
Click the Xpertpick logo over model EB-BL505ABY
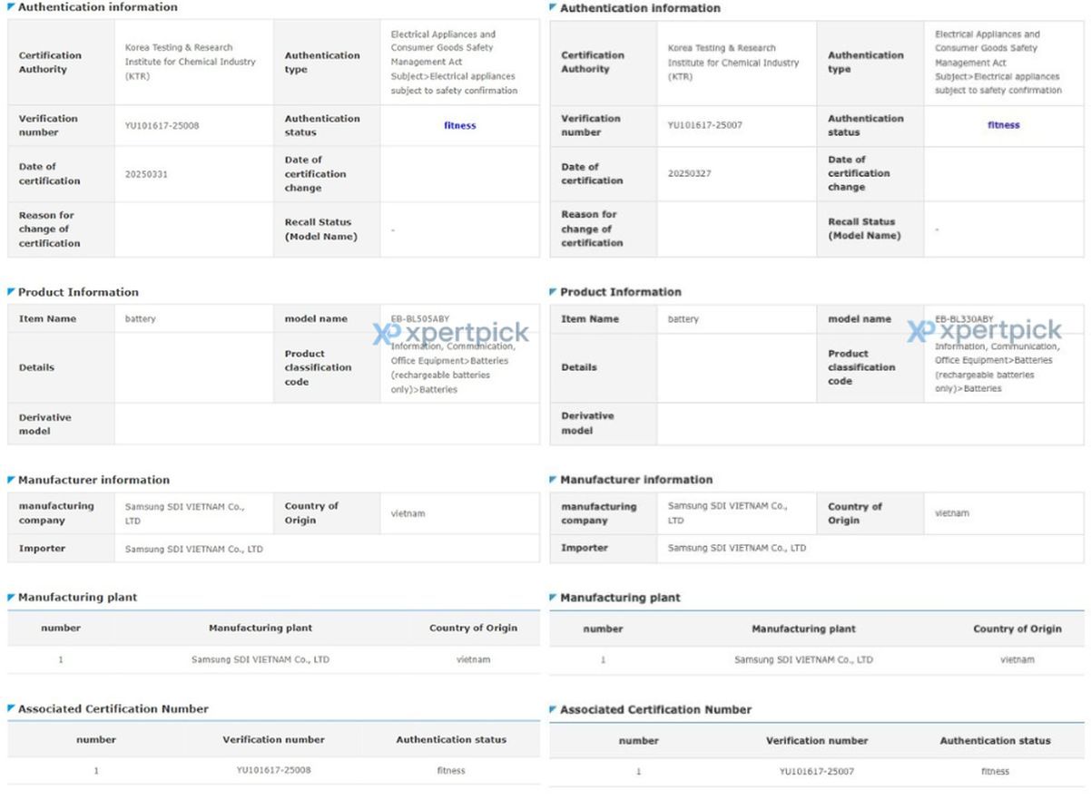(x=450, y=333)
